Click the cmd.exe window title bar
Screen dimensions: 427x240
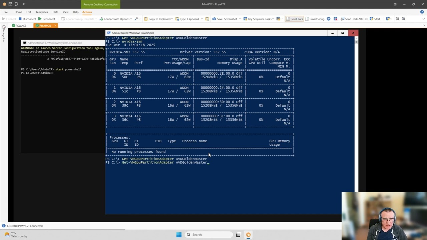63,43
